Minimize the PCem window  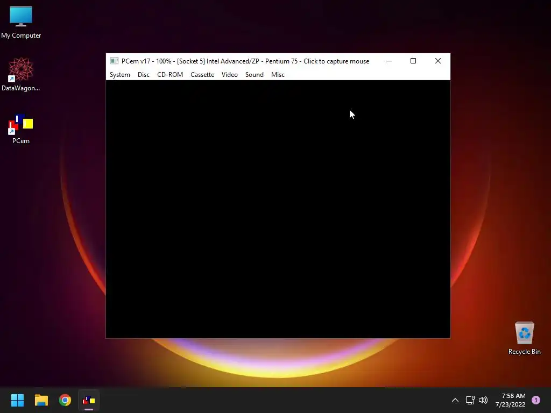(389, 61)
